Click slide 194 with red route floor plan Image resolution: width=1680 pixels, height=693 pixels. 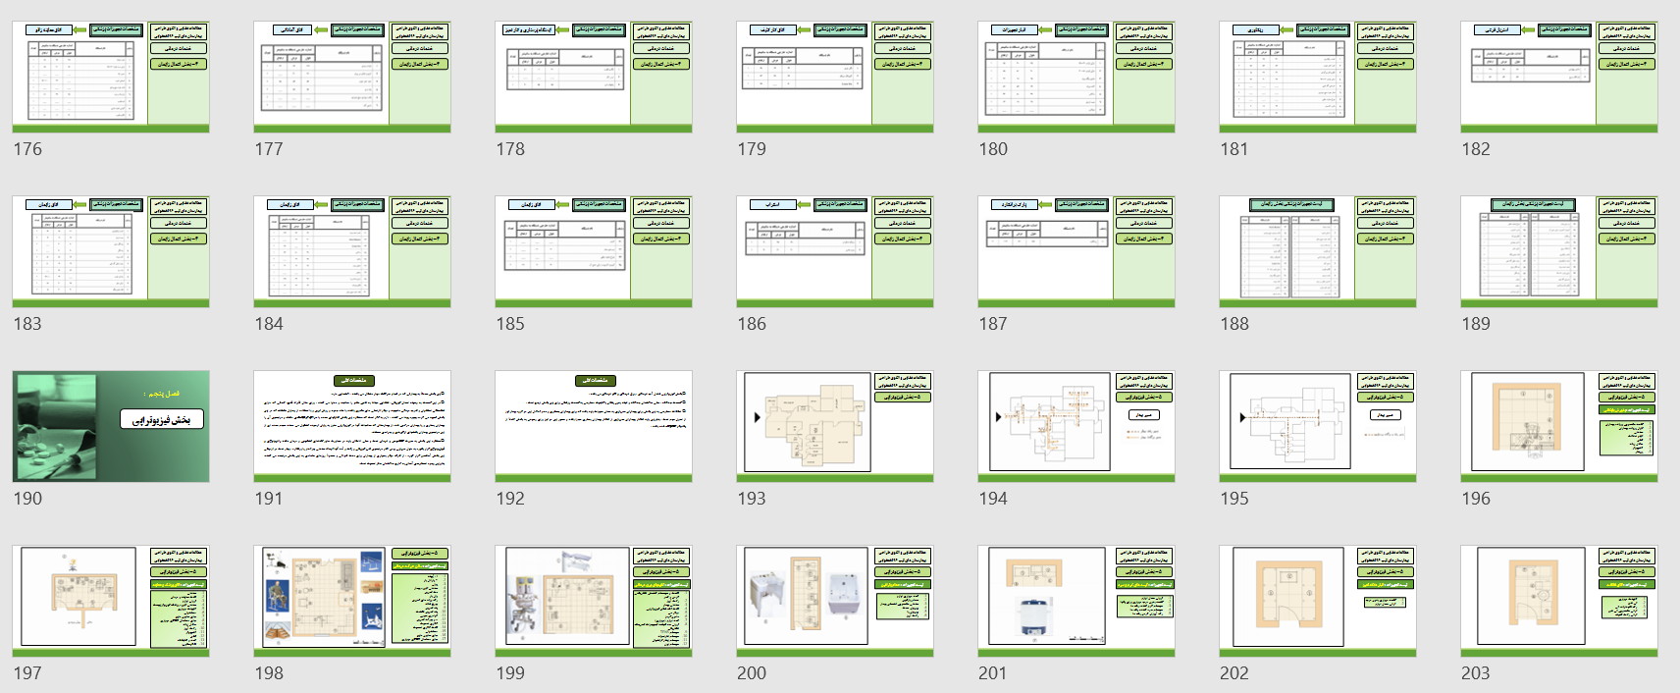(x=1076, y=427)
